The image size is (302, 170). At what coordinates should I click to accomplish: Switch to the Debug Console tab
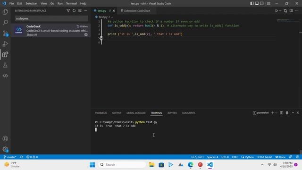[136, 113]
